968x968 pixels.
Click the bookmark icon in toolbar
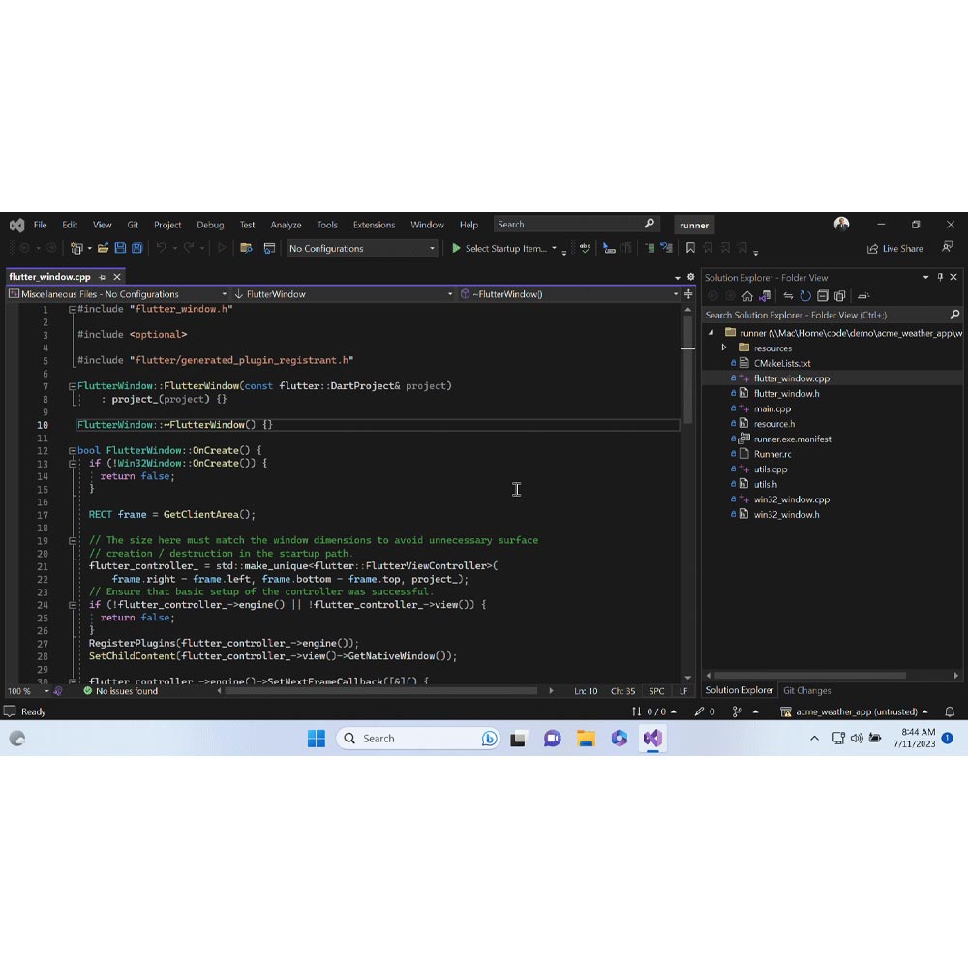click(690, 249)
